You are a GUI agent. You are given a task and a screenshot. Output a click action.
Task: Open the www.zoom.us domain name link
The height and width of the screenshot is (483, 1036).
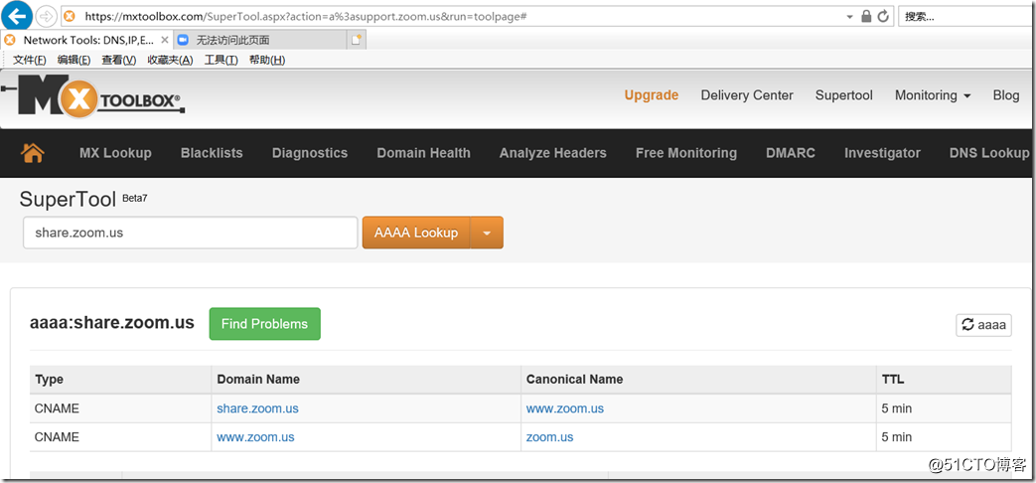pyautogui.click(x=255, y=436)
